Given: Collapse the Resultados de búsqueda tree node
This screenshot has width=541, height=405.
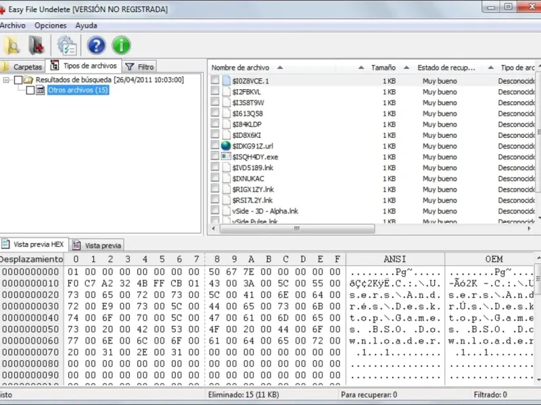Looking at the screenshot, I should coord(6,80).
